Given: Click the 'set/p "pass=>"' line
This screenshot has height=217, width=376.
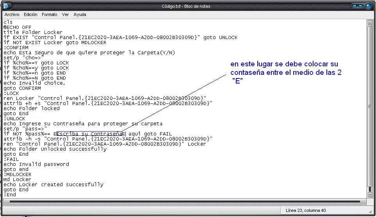Looking at the screenshot, I should [25, 129].
